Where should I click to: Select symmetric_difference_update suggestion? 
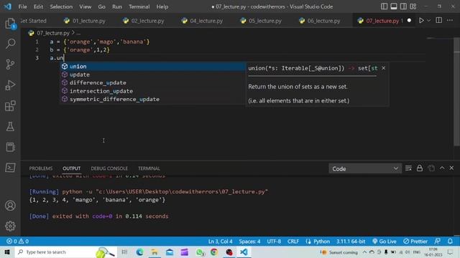[x=152, y=99]
